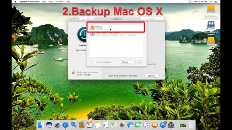Focus the System Preferences search field

(152, 19)
